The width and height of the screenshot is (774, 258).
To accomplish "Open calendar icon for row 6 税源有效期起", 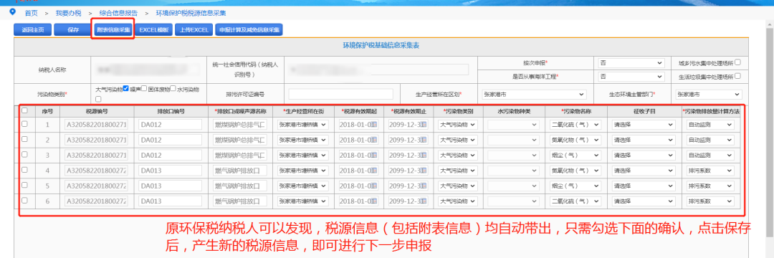I will [373, 201].
